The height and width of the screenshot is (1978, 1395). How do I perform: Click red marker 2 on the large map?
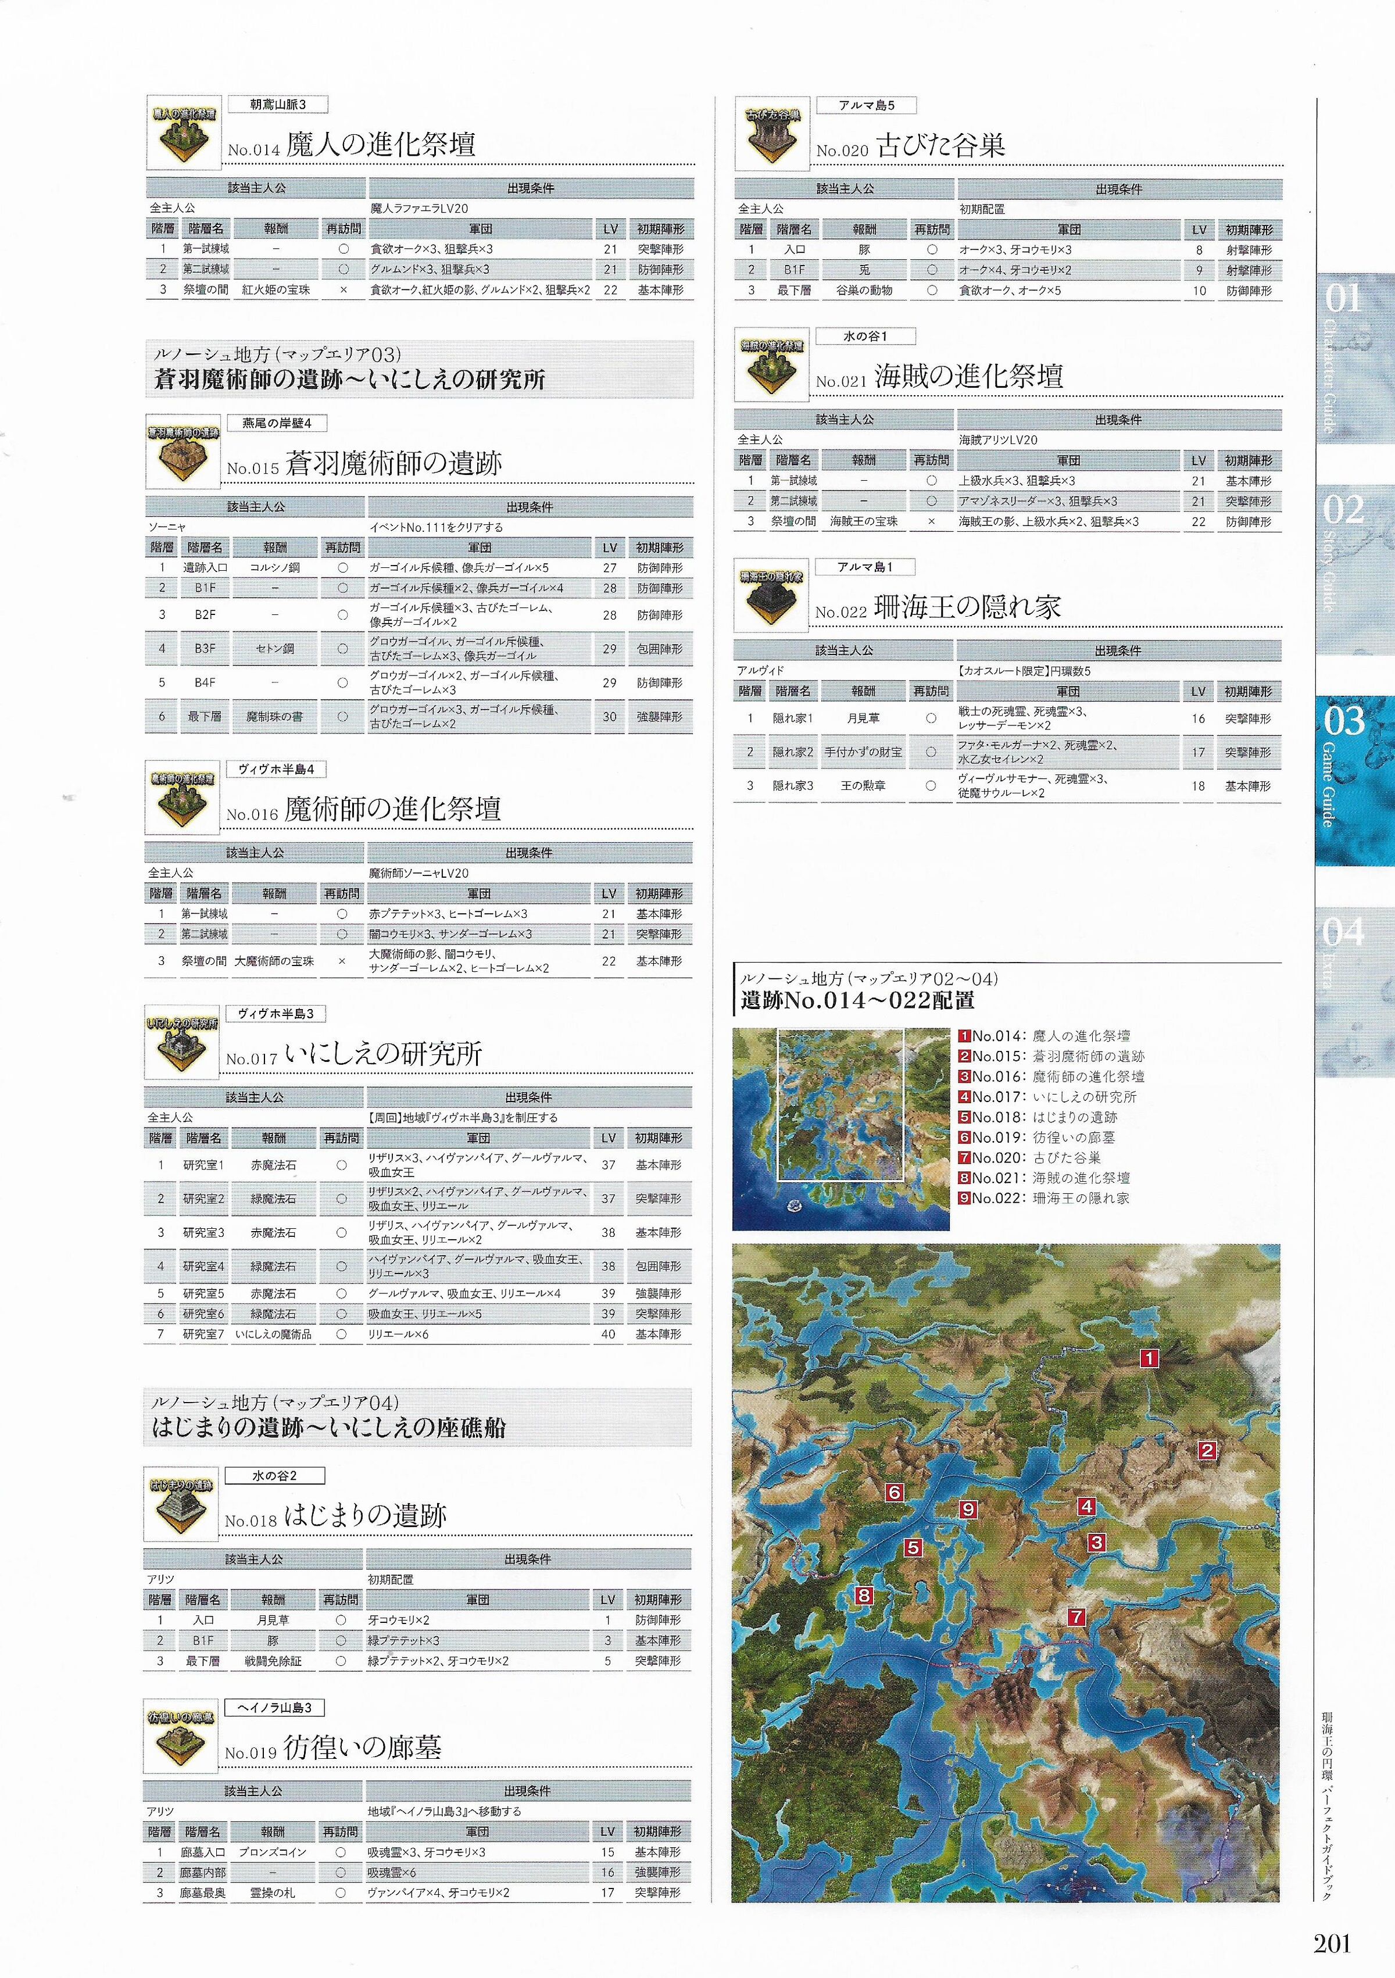click(1207, 1451)
